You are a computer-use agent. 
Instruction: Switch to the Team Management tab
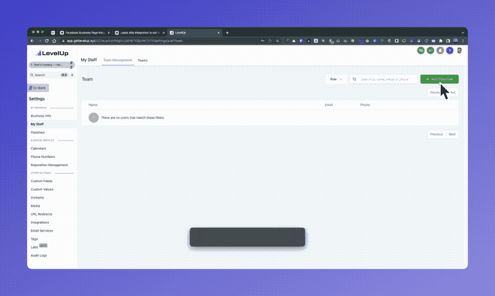click(x=118, y=60)
